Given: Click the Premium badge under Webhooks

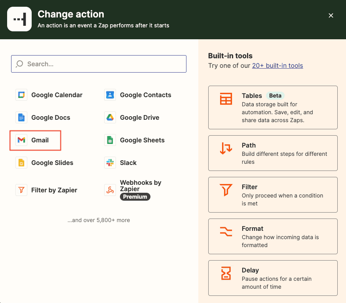Looking at the screenshot, I should point(135,197).
